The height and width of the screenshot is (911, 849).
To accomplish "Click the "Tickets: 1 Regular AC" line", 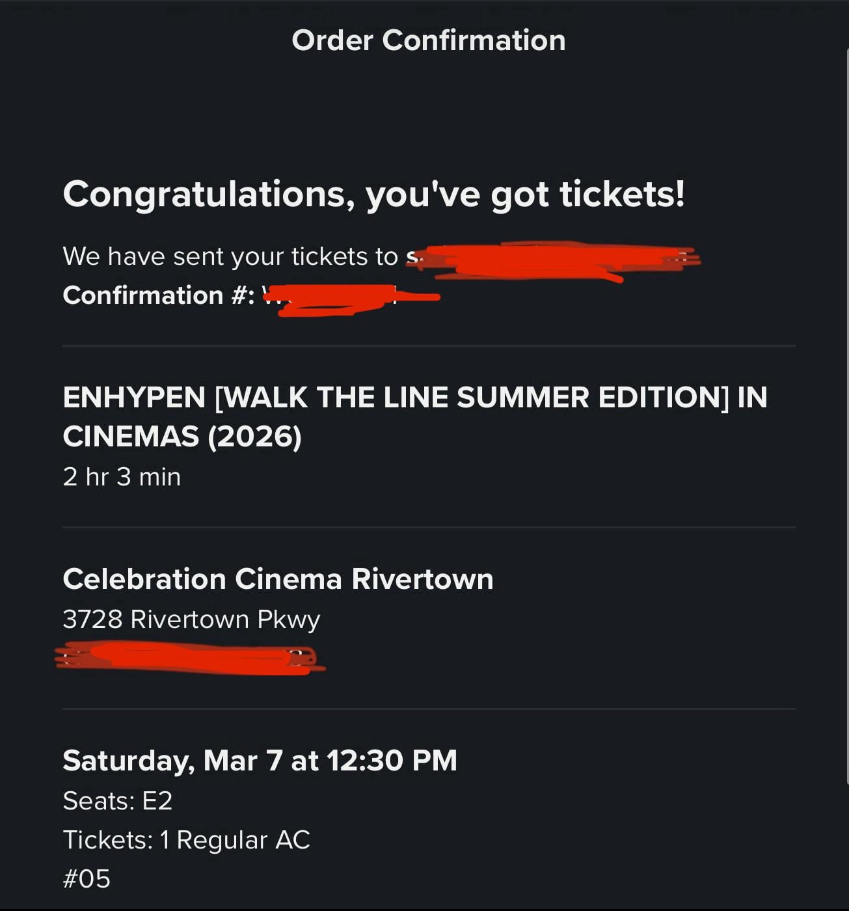I will pyautogui.click(x=186, y=840).
